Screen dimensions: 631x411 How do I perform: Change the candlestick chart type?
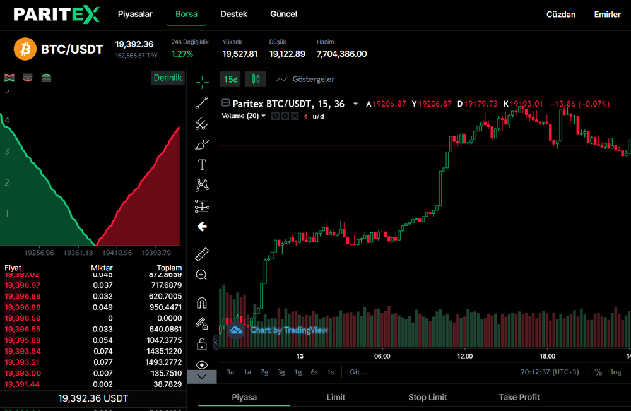(256, 80)
